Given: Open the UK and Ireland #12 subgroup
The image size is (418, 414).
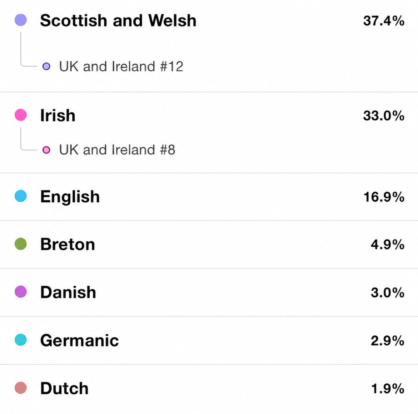Looking at the screenshot, I should pos(121,66).
